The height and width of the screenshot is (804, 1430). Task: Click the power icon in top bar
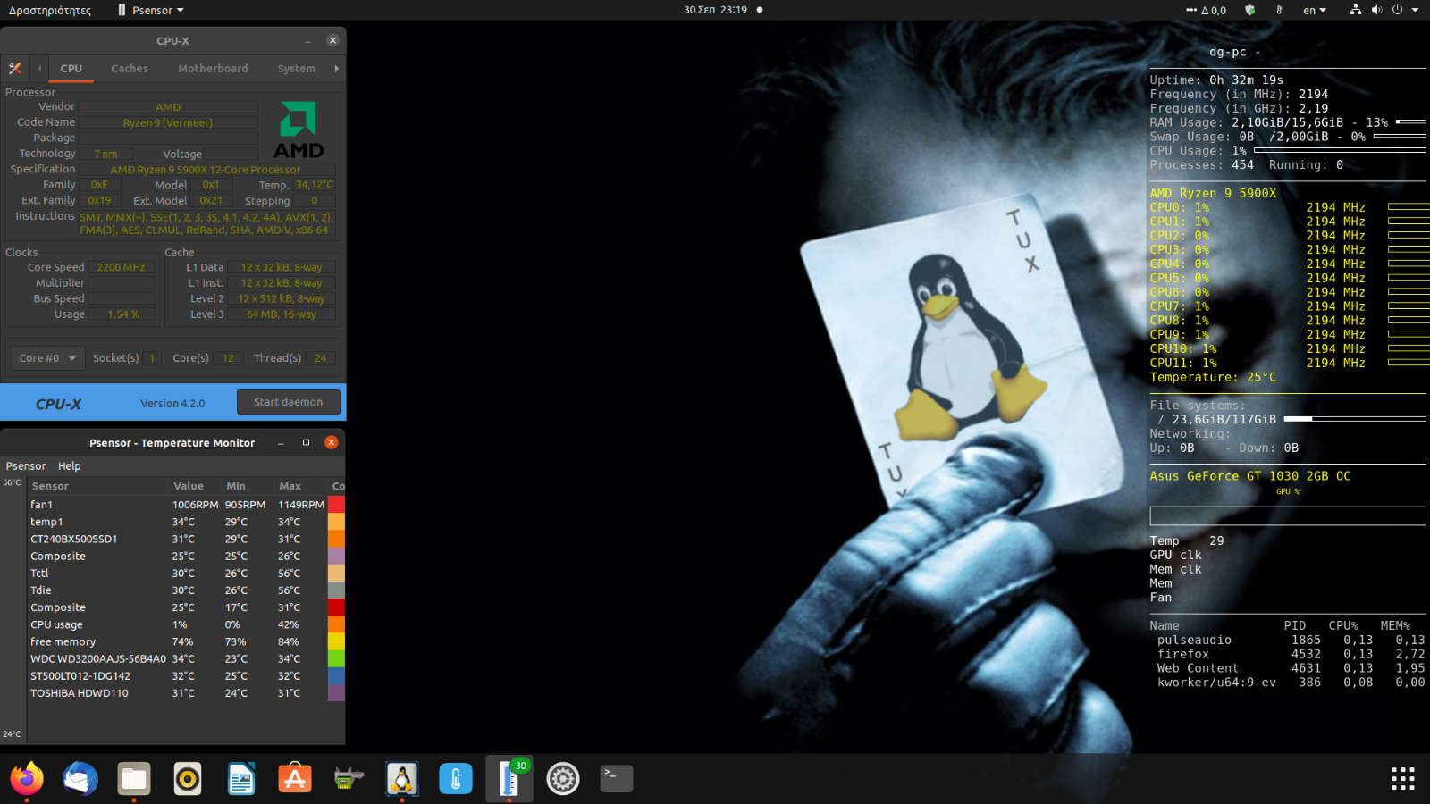pos(1397,10)
